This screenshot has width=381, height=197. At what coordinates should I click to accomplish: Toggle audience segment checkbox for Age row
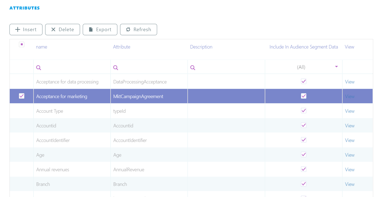304,154
